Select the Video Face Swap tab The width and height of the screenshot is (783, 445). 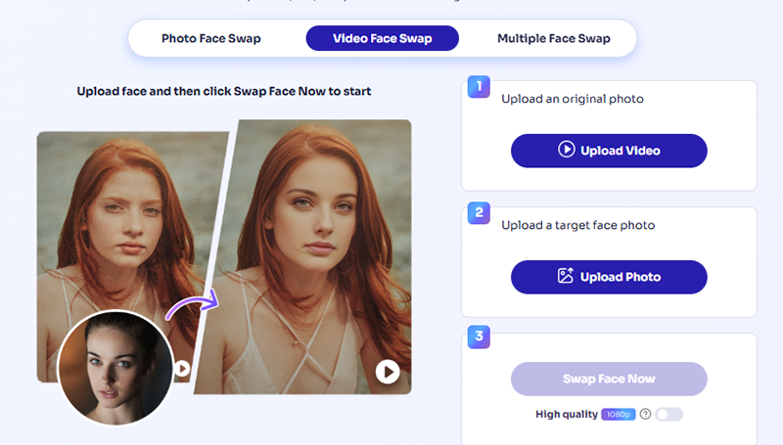(382, 38)
